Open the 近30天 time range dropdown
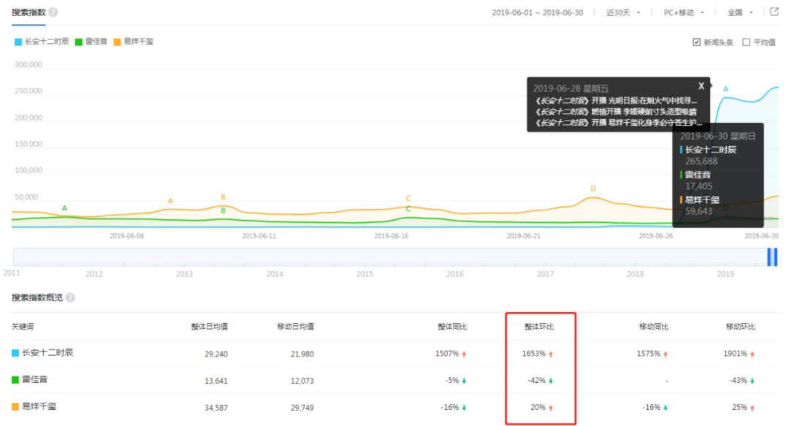Image resolution: width=789 pixels, height=426 pixels. coord(623,12)
